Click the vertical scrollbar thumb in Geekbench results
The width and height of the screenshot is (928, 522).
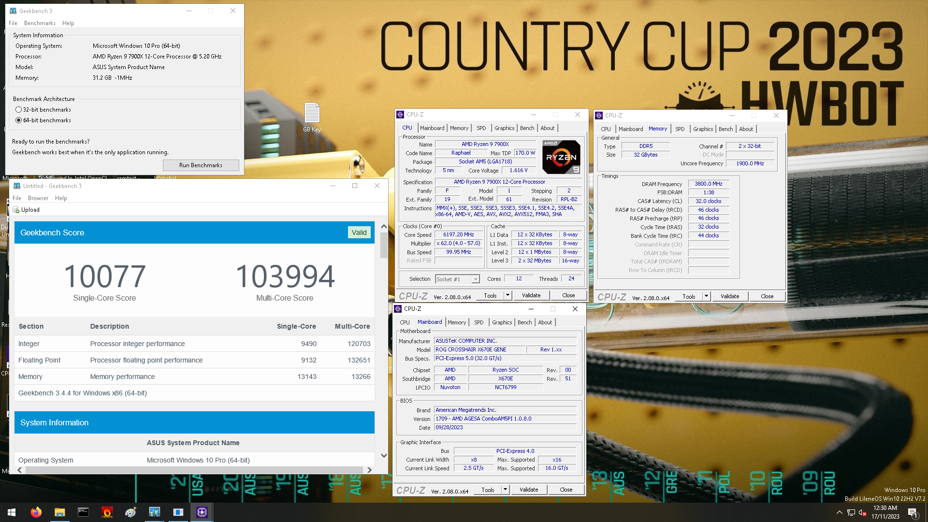(384, 245)
